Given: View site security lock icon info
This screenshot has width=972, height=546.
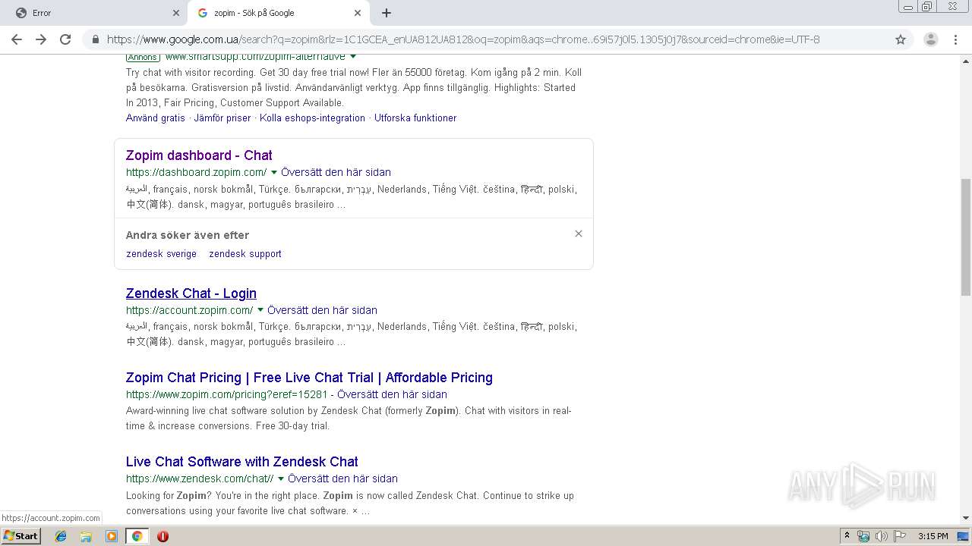Looking at the screenshot, I should (96, 39).
